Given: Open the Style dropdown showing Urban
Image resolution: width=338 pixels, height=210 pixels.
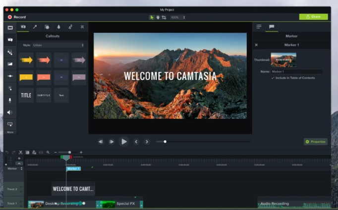Looking at the screenshot, I should (58, 45).
